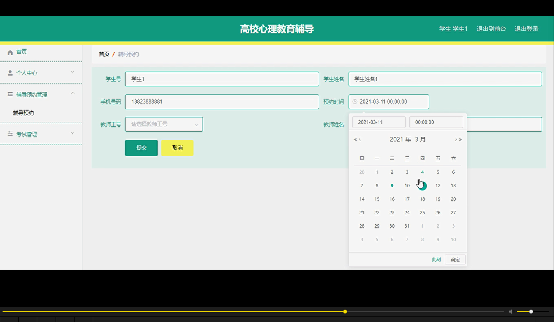Click the volume slider handle

point(531,311)
